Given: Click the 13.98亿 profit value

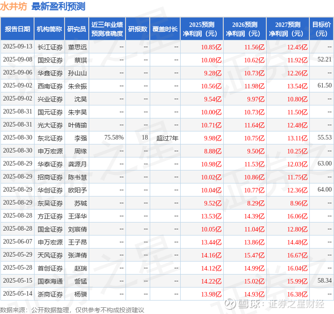Looking at the screenshot, I should tap(211, 294).
